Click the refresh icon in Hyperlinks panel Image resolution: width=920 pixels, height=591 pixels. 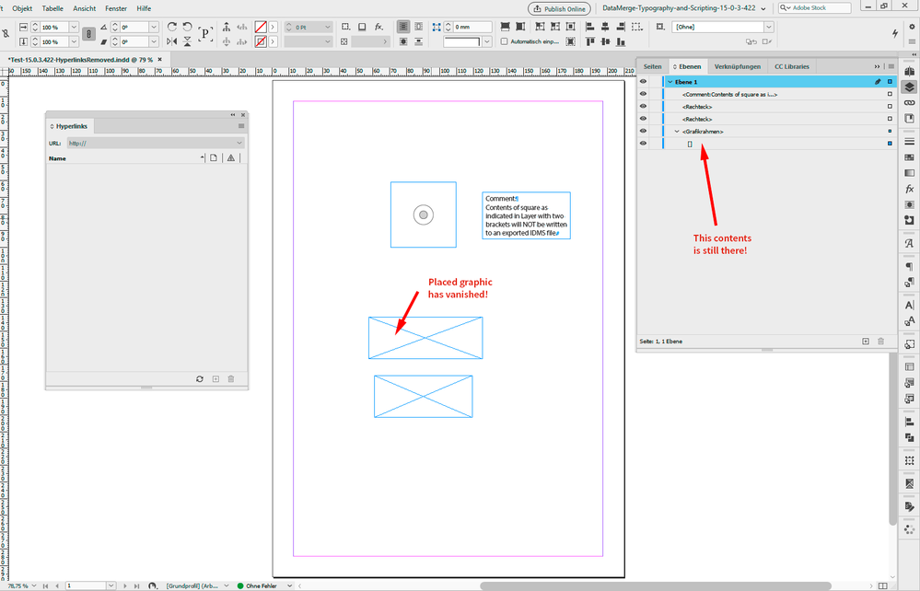[200, 378]
